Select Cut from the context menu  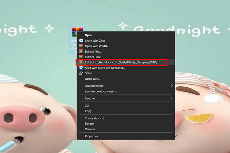pos(87,106)
